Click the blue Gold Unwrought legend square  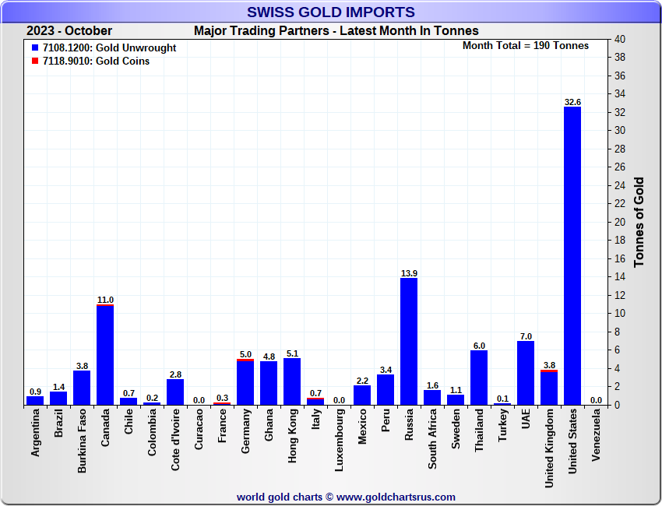pyautogui.click(x=35, y=48)
